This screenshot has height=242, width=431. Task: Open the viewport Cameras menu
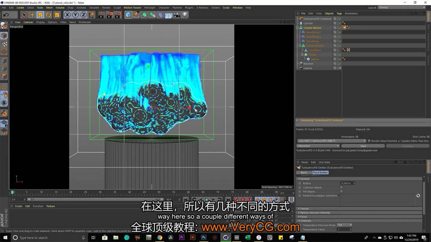click(28, 22)
